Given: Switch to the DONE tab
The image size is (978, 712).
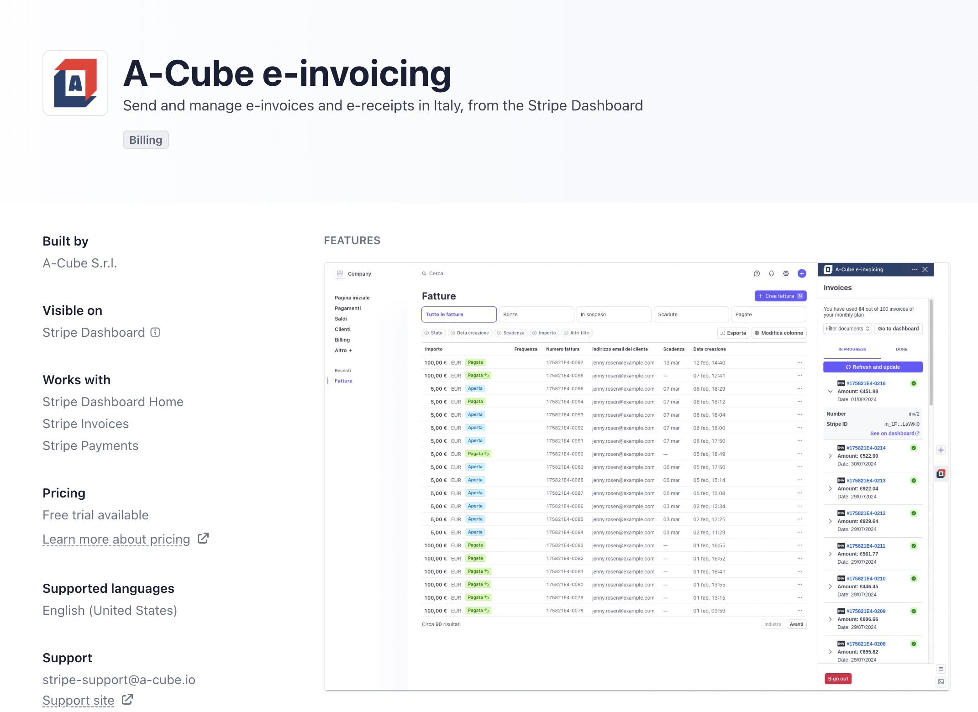Looking at the screenshot, I should (x=902, y=349).
